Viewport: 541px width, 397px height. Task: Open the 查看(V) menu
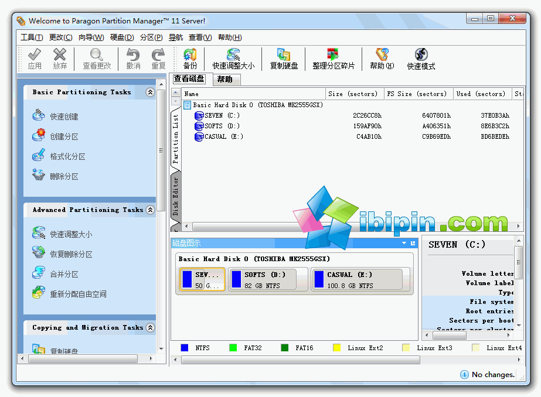click(x=200, y=37)
